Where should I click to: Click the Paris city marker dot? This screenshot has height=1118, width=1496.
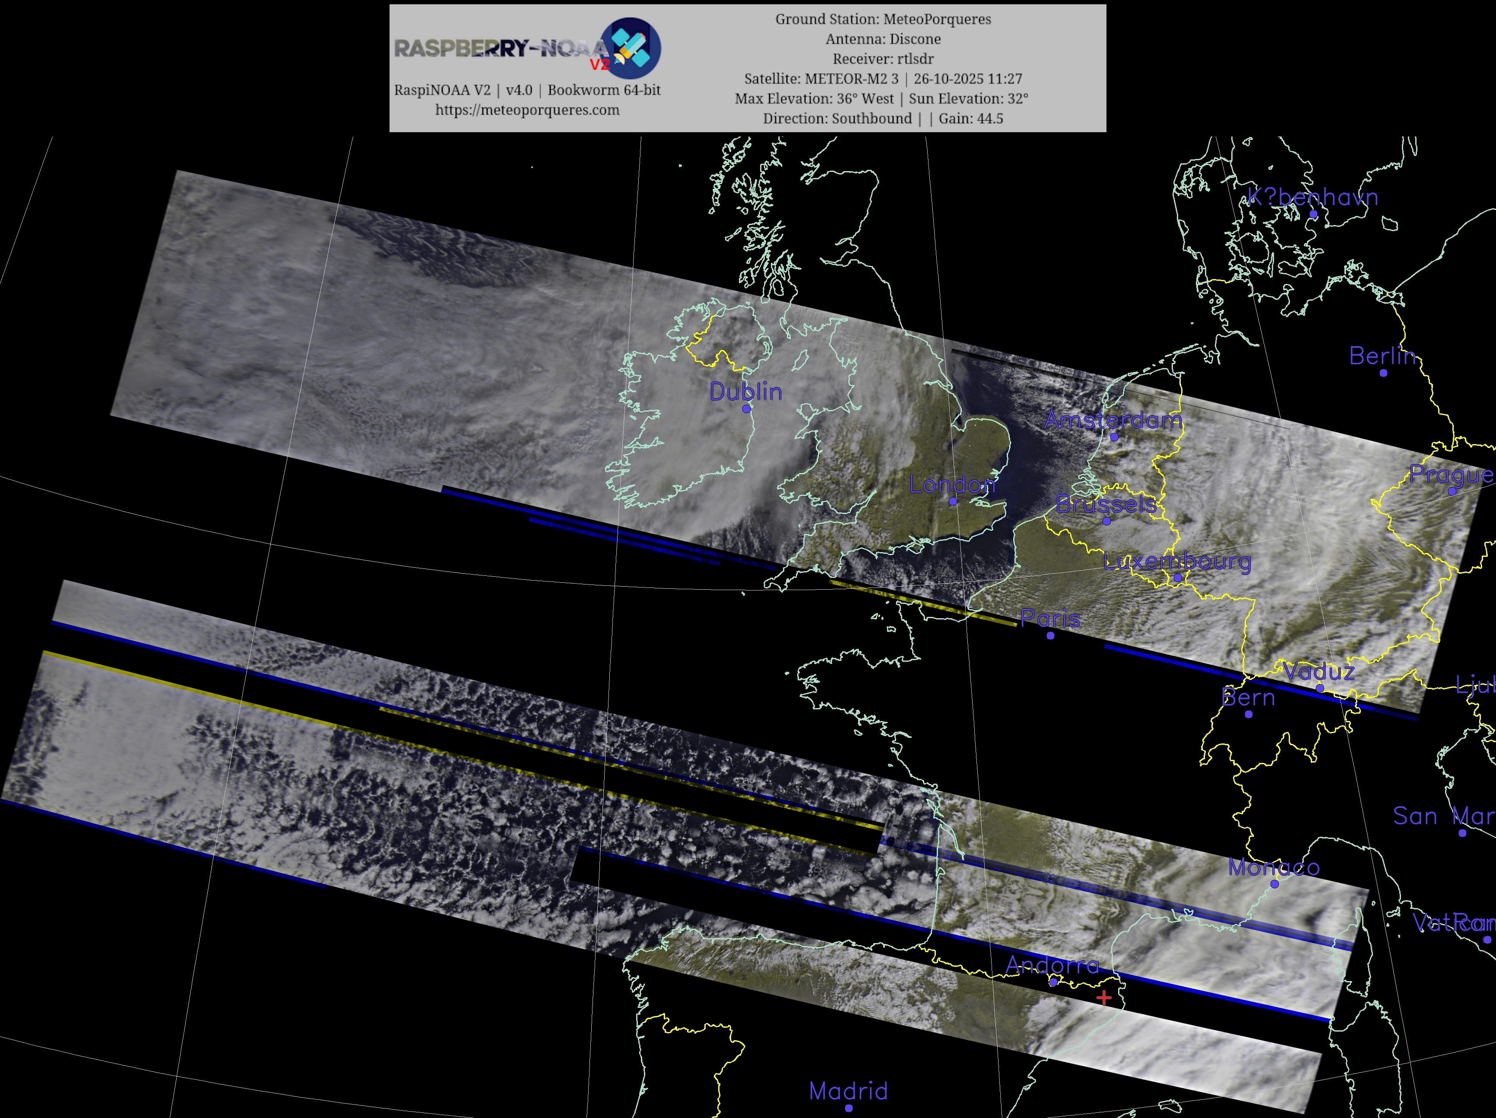1050,635
